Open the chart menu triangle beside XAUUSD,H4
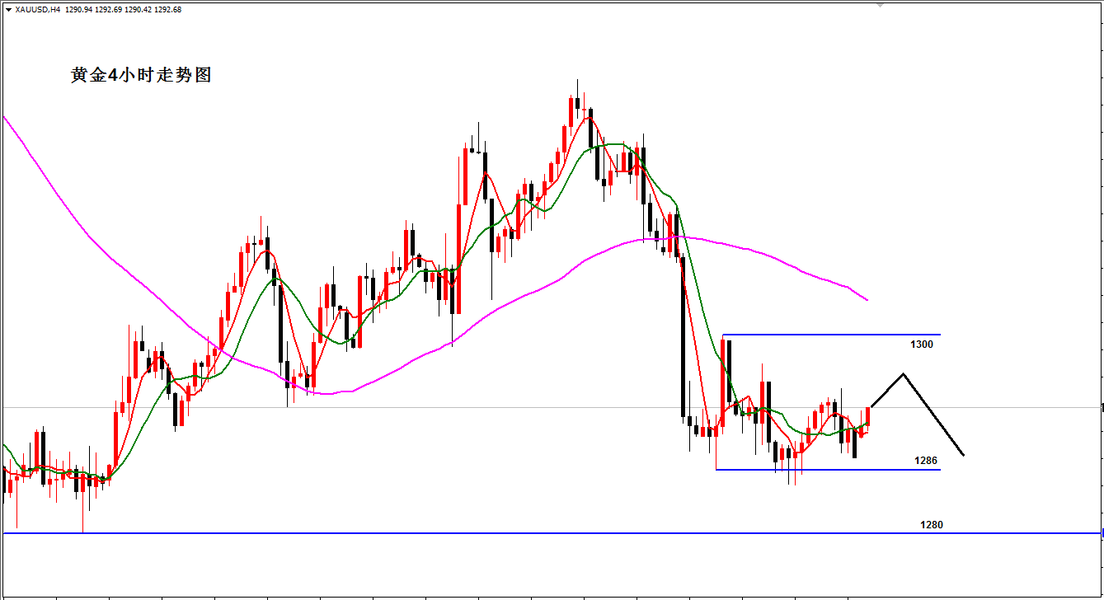 click(8, 10)
